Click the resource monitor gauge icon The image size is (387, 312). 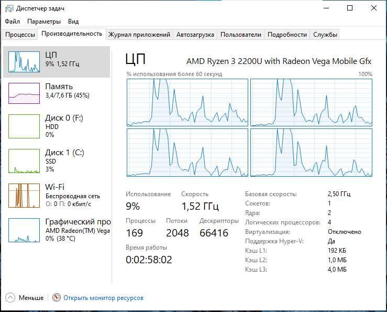click(x=56, y=297)
